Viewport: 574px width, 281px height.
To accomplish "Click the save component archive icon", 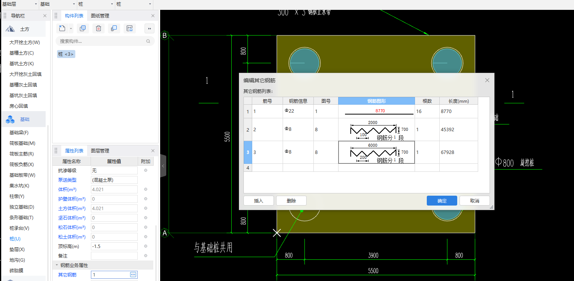I will [129, 28].
